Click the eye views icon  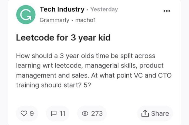tap(85, 113)
